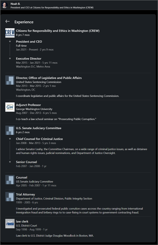Click the Adjunct Professor title
The width and height of the screenshot is (158, 245).
[28, 105]
